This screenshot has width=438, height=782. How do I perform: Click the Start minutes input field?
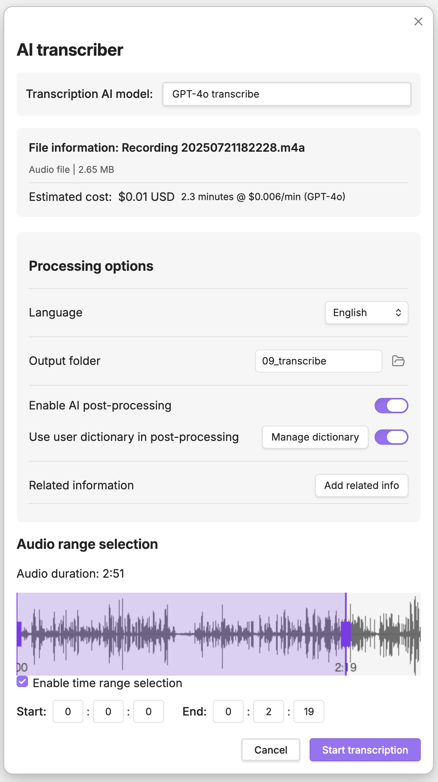tap(108, 711)
